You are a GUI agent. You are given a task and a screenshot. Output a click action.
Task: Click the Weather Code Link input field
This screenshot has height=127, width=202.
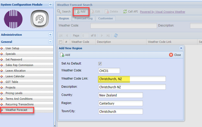132,79
